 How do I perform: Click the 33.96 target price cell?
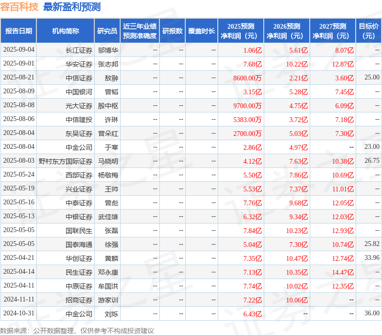coord(371,258)
